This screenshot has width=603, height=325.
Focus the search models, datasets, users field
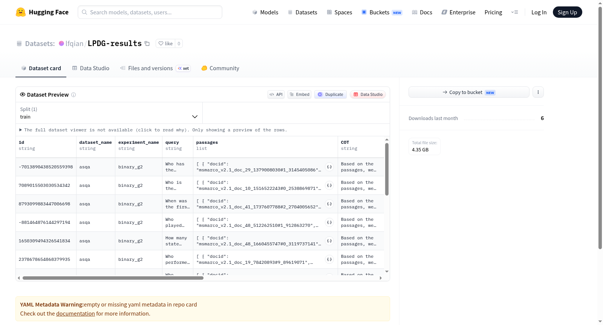150,12
